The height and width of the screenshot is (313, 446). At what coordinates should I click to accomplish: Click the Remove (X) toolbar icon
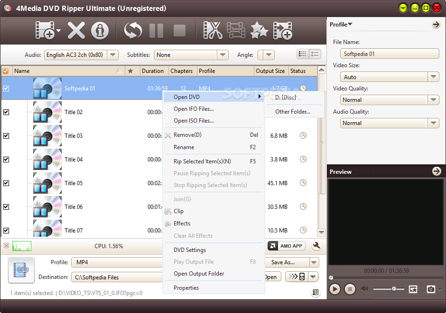coord(76,30)
